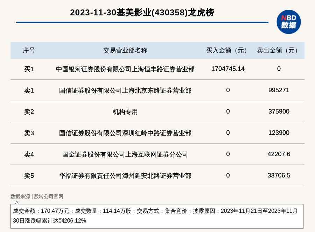The image size is (315, 232).
Task: Select 国信证券股份有限公司上海北京东路证券营业部
Action: click(125, 90)
